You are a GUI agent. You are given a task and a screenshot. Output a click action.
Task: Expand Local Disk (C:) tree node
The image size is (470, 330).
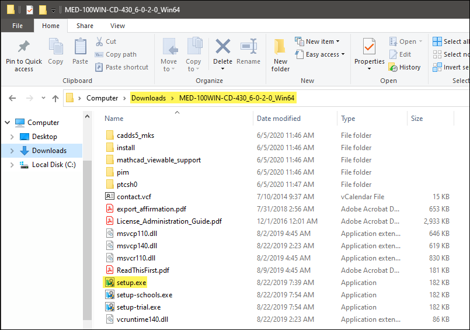tap(12, 165)
